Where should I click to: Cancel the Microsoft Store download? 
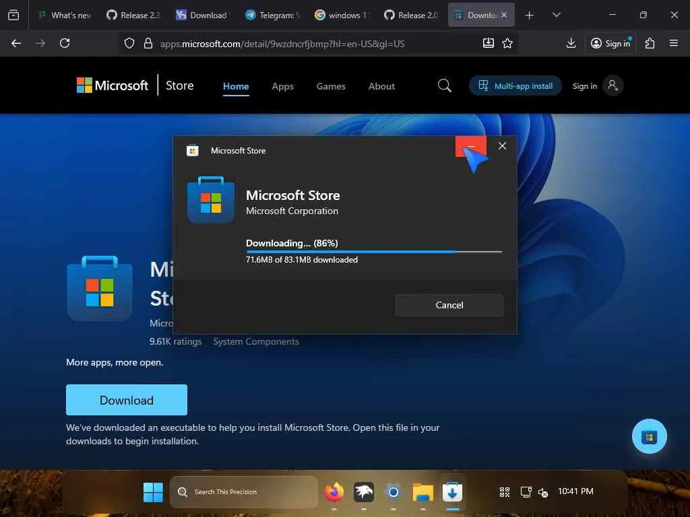pyautogui.click(x=449, y=305)
